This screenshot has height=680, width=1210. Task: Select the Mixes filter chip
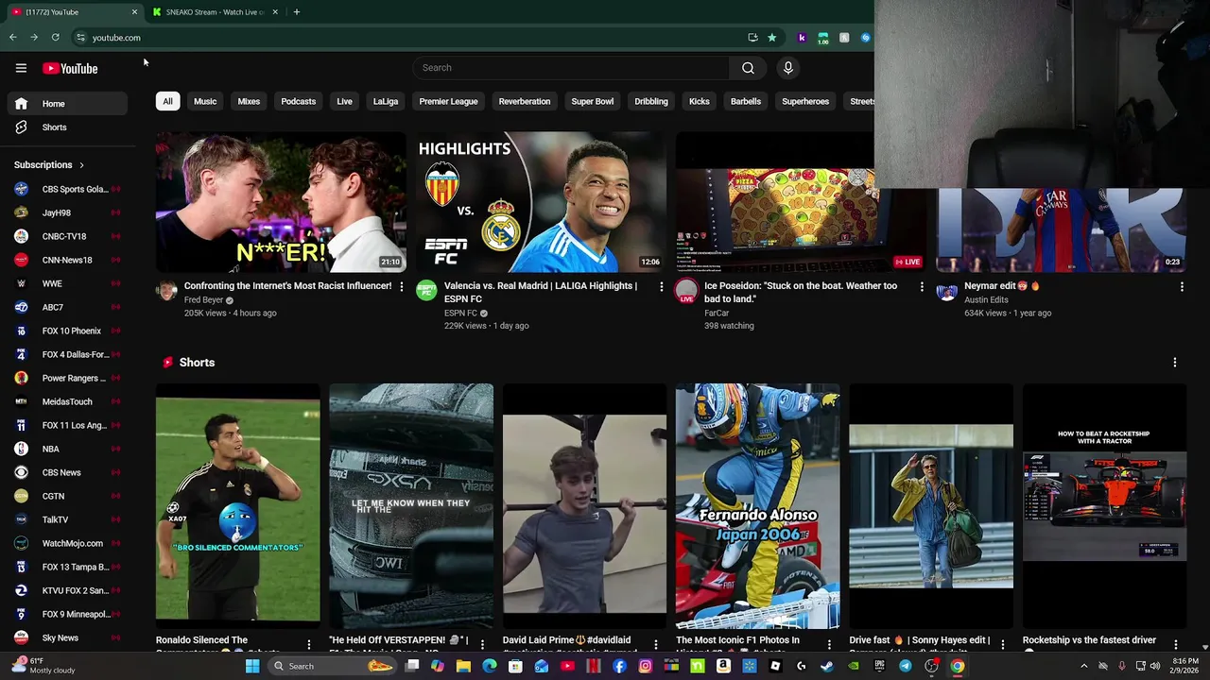249,101
